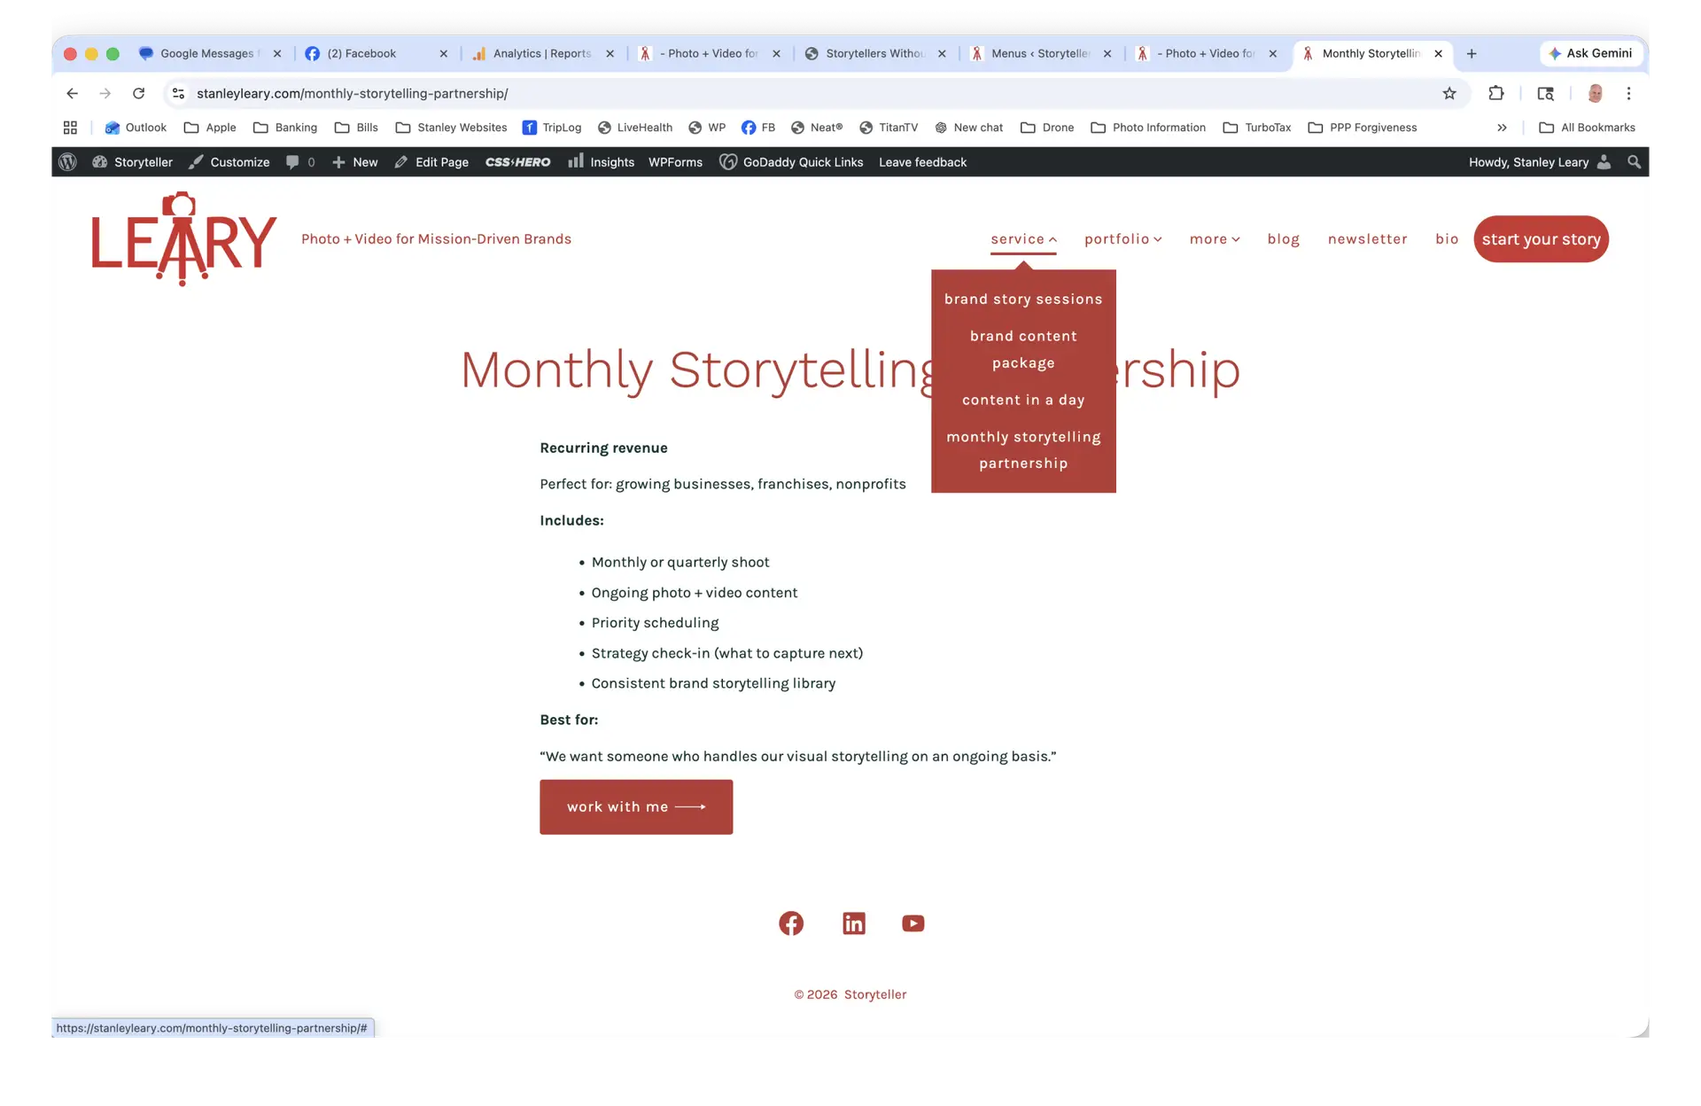This screenshot has height=1106, width=1701.
Task: Open the admin bar search magnifier
Action: click(x=1634, y=162)
